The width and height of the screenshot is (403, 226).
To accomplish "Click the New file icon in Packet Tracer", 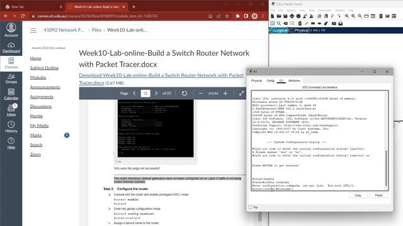I will coord(273,16).
